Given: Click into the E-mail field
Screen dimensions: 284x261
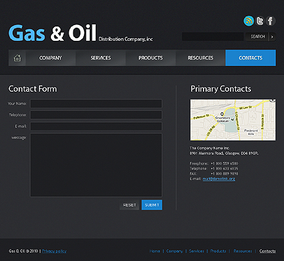Looking at the screenshot, I should (x=96, y=127).
